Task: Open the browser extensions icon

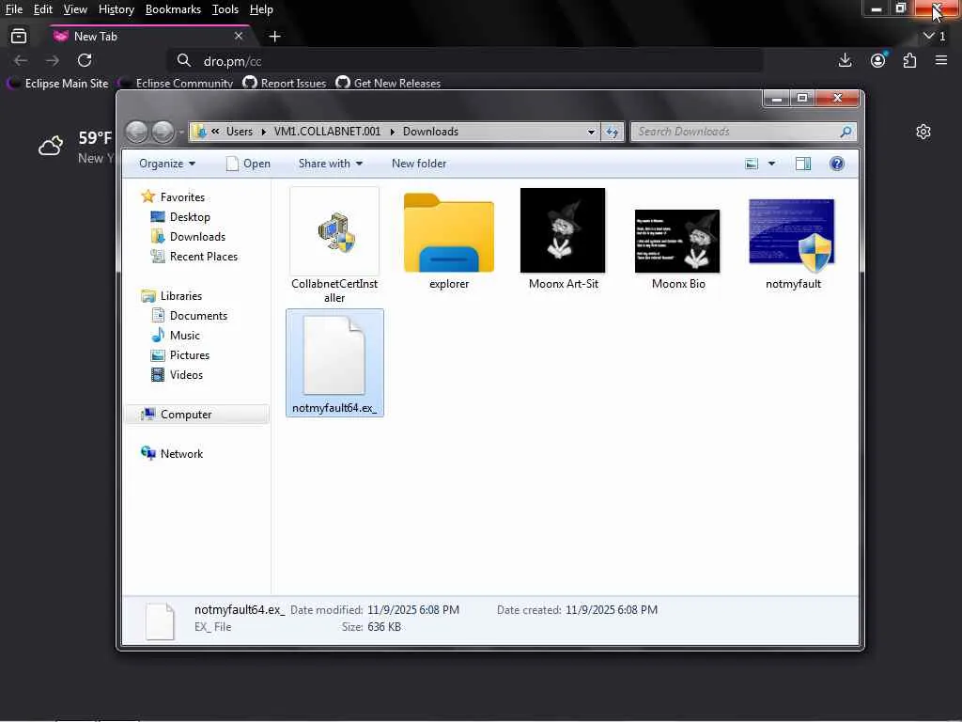Action: click(909, 60)
